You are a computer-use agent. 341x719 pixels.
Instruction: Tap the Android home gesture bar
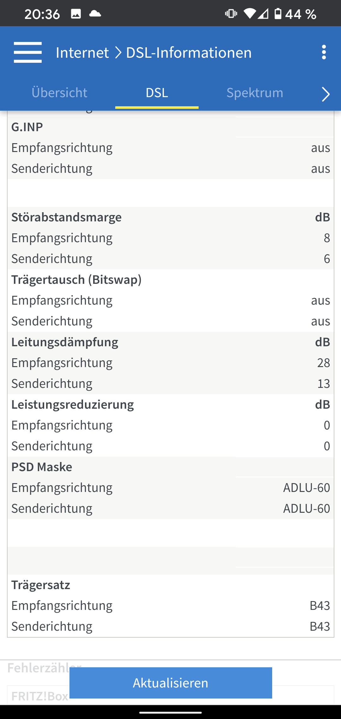pos(170,712)
